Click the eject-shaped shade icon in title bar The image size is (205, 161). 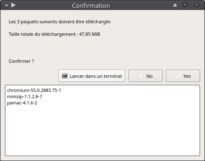tap(175, 5)
